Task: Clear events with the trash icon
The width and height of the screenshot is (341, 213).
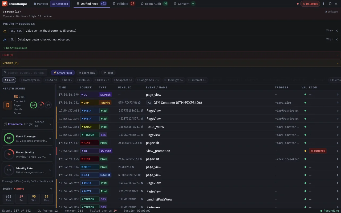Action: pos(330,4)
